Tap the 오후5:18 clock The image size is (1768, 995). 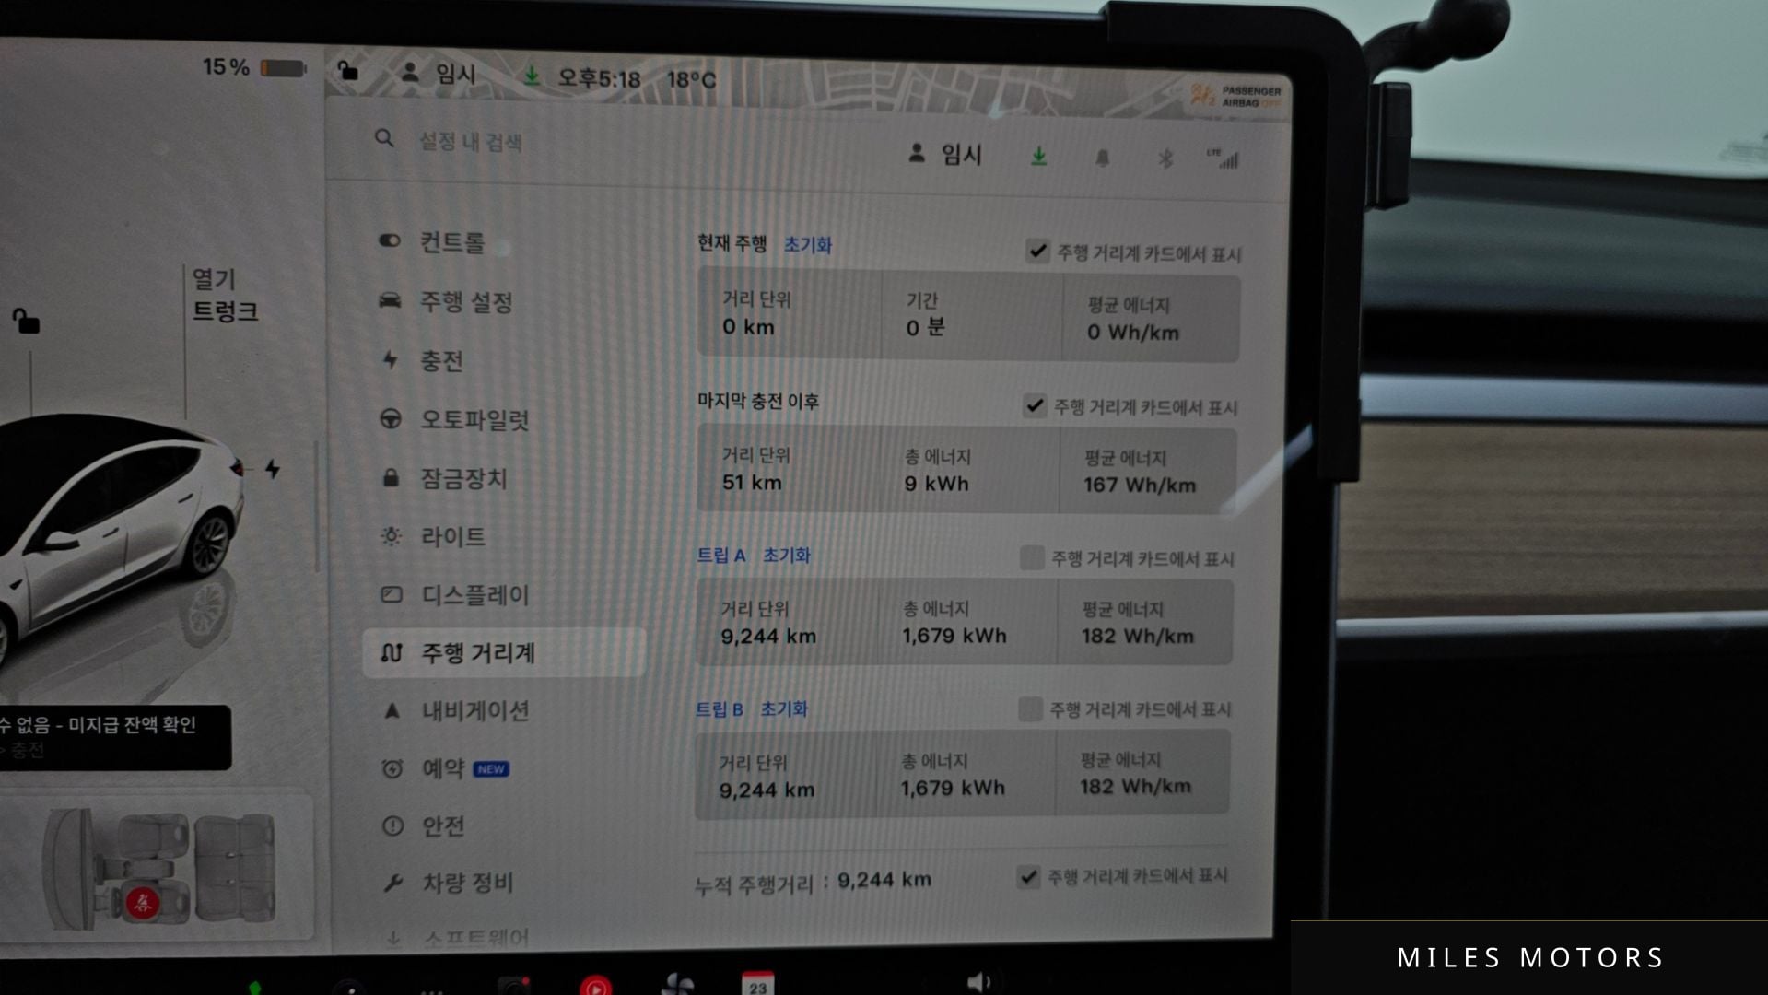click(599, 78)
